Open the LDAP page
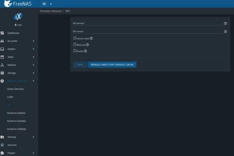This screenshot has width=234, height=156. 10,97
